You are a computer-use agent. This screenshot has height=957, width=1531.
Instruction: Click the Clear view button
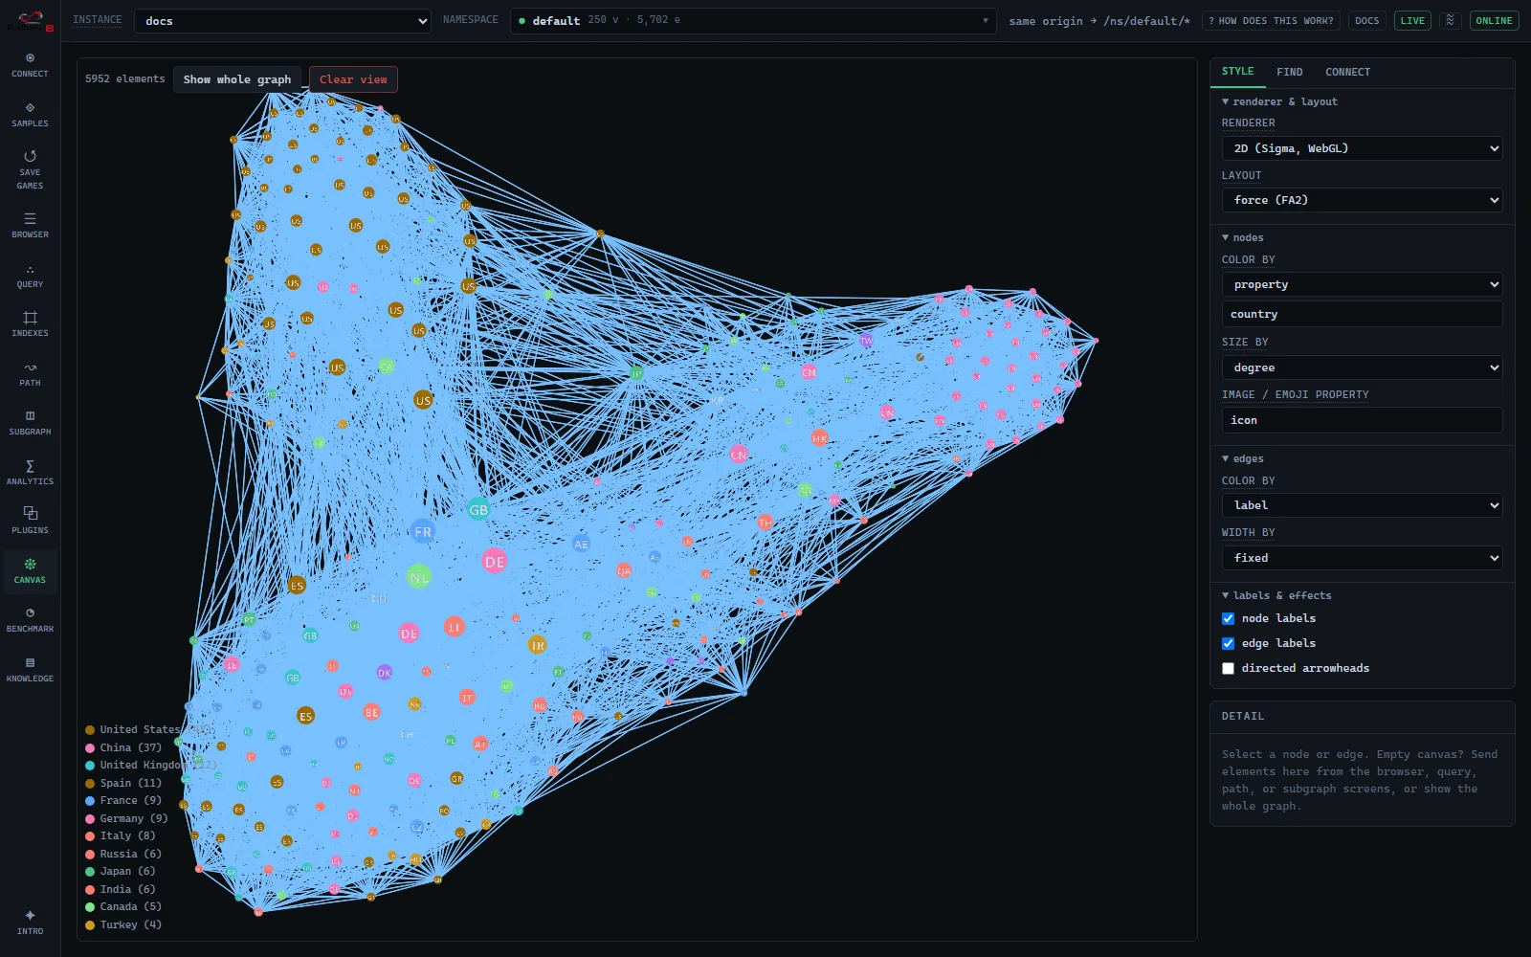click(353, 79)
